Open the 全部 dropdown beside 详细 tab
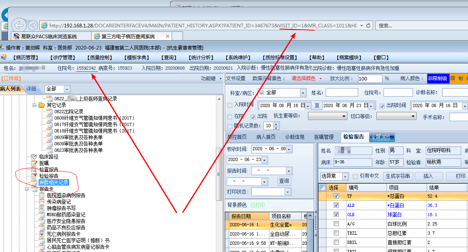The image size is (468, 252). pyautogui.click(x=67, y=89)
